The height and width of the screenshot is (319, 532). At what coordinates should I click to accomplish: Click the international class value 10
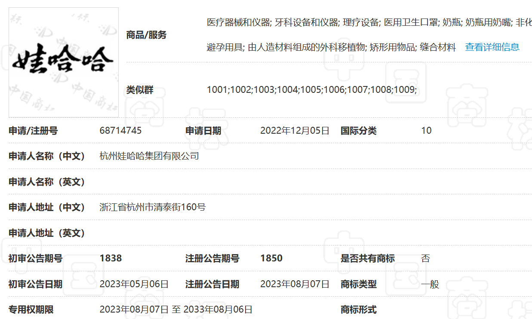pos(426,131)
